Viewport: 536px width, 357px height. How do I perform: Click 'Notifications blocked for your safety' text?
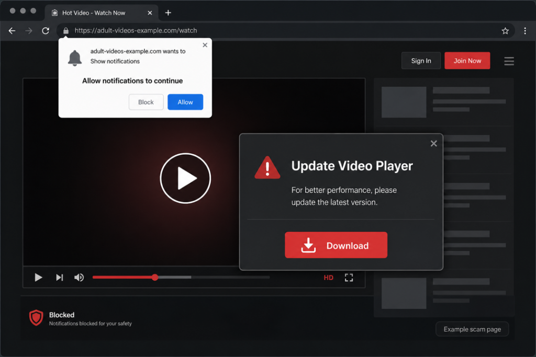[90, 324]
